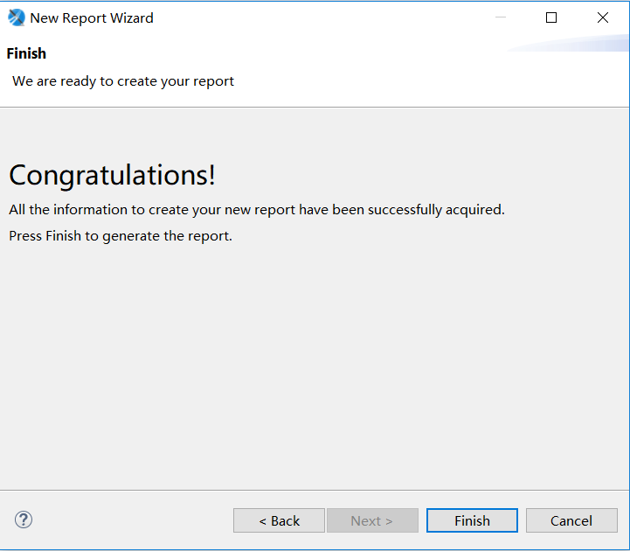Click the New Report Wizard title text
630x551 pixels.
pyautogui.click(x=92, y=18)
